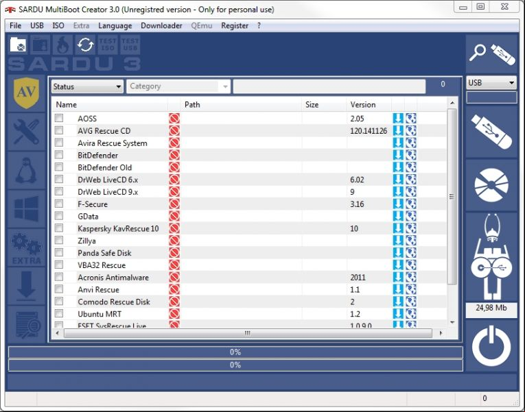Click the lower 0% progress bar
Screen dimensions: 525x412
coord(235,365)
